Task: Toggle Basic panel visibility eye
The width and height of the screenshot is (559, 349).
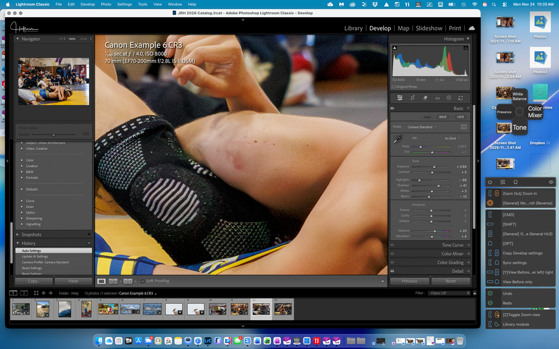Action: click(x=392, y=109)
